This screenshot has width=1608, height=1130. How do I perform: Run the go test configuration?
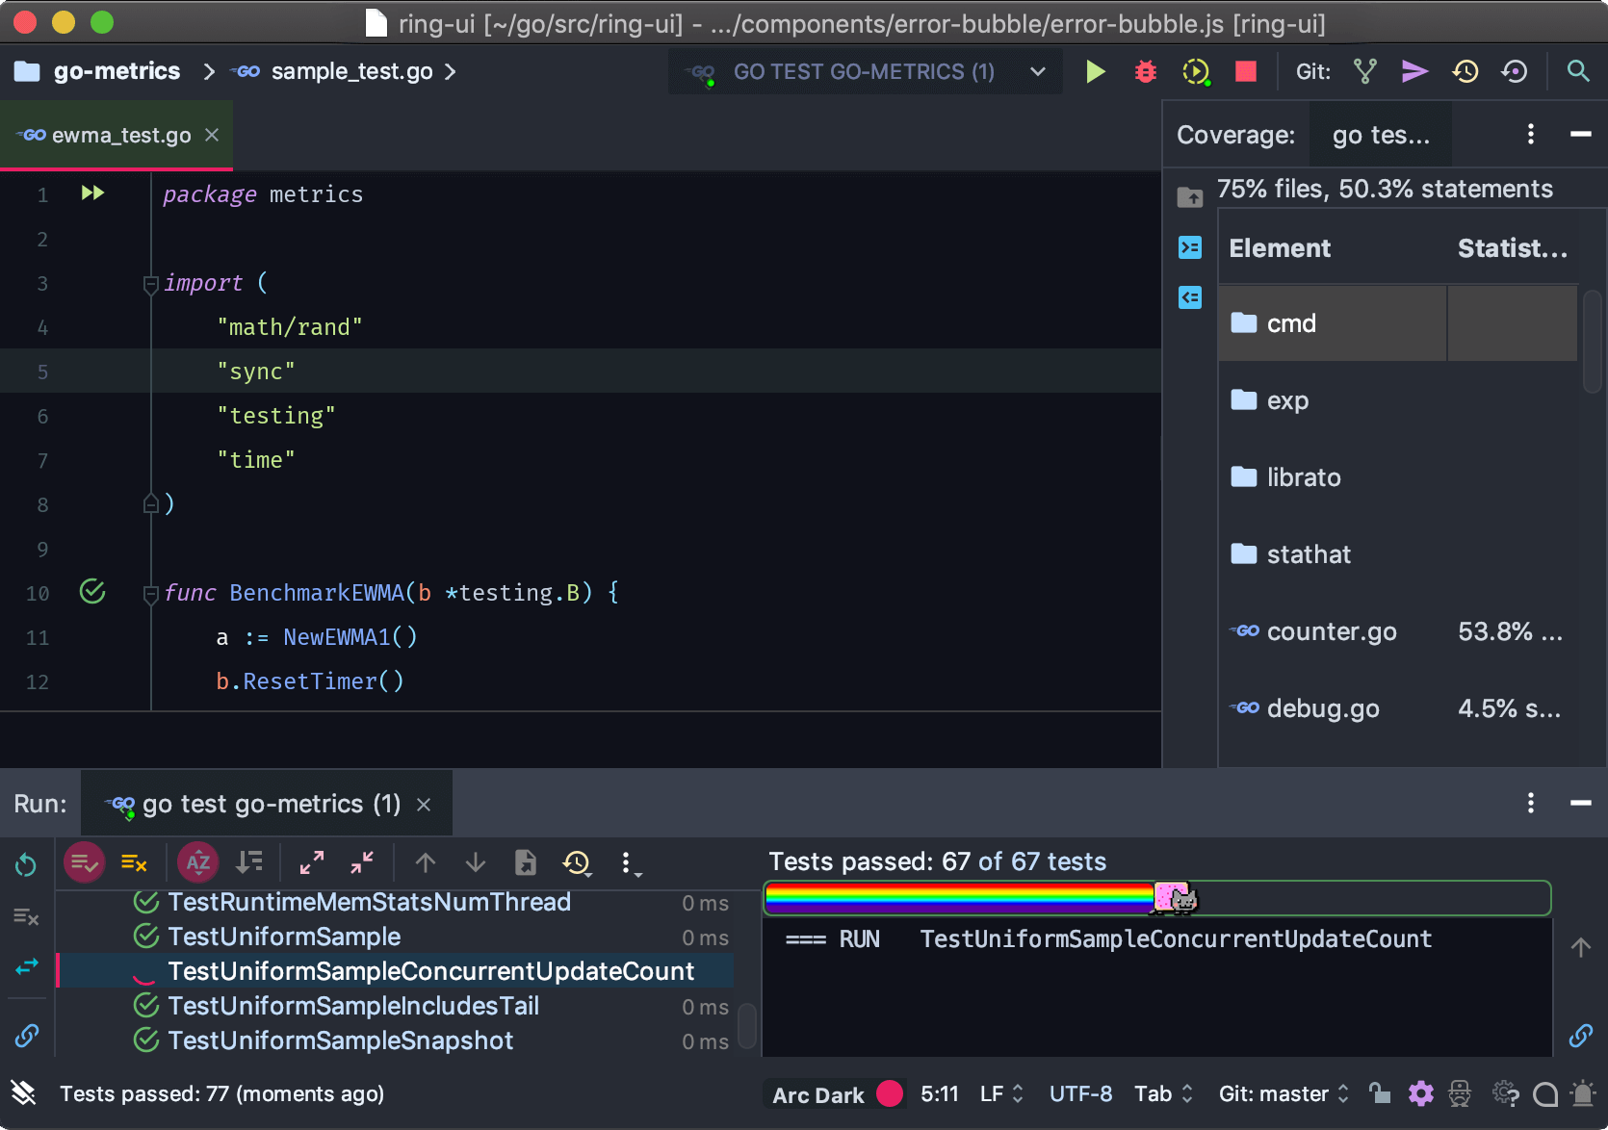1095,72
